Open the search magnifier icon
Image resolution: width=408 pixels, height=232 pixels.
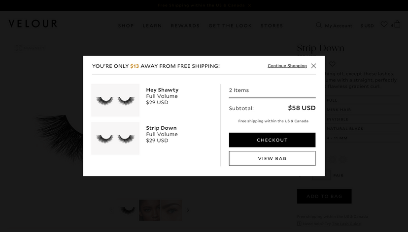319,25
